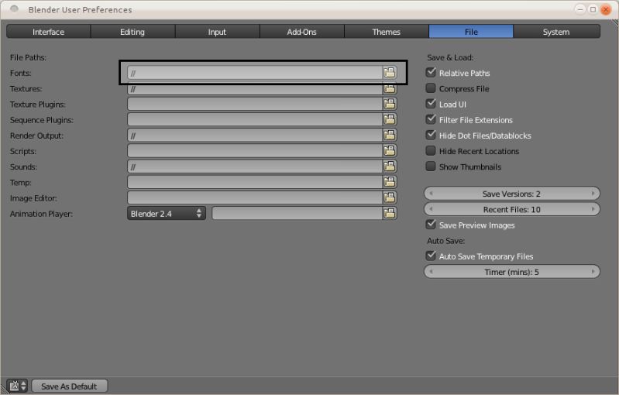Toggle the Load UI checkbox
Image resolution: width=619 pixels, height=395 pixels.
[x=431, y=104]
